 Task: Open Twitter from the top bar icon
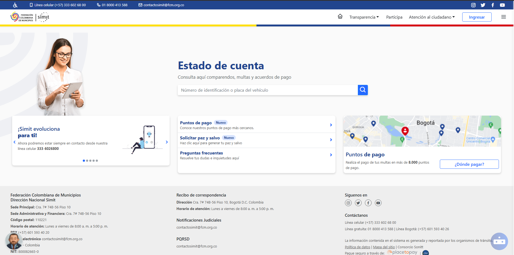click(483, 5)
